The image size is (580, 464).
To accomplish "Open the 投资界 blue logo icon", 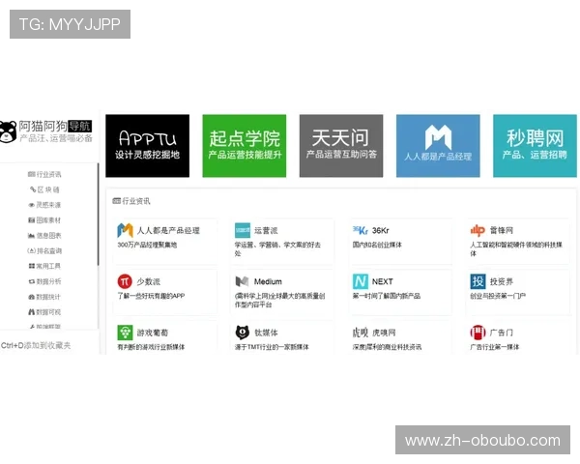I will click(478, 281).
